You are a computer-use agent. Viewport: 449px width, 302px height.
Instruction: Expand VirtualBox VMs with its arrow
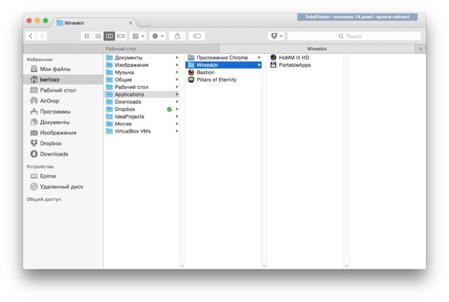pyautogui.click(x=177, y=131)
